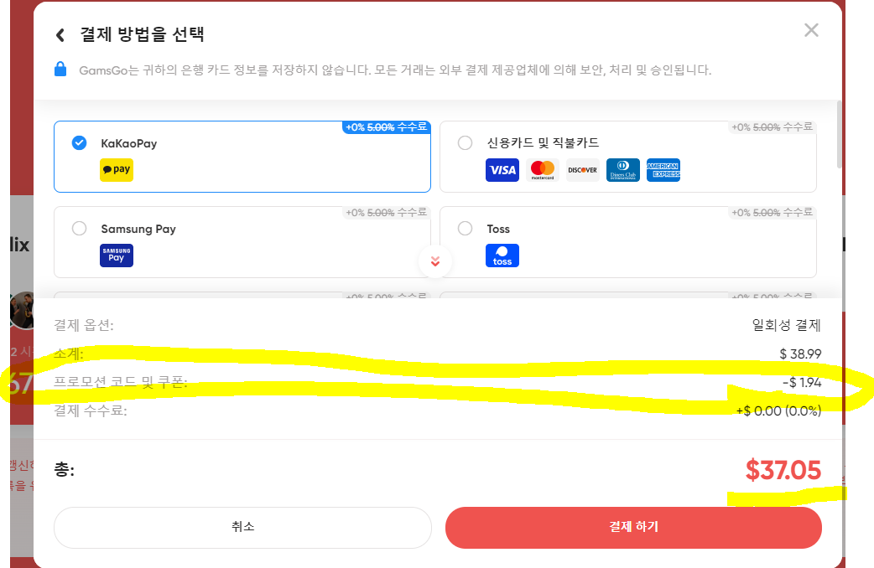874x568 pixels.
Task: Click the VISA card logo
Action: pos(502,170)
